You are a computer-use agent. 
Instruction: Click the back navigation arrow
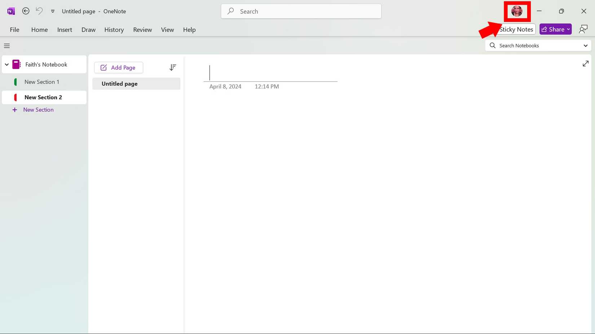(x=26, y=11)
